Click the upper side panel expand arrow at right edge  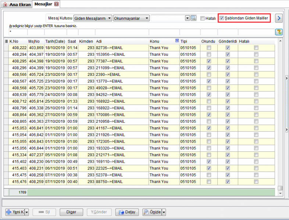[286, 78]
